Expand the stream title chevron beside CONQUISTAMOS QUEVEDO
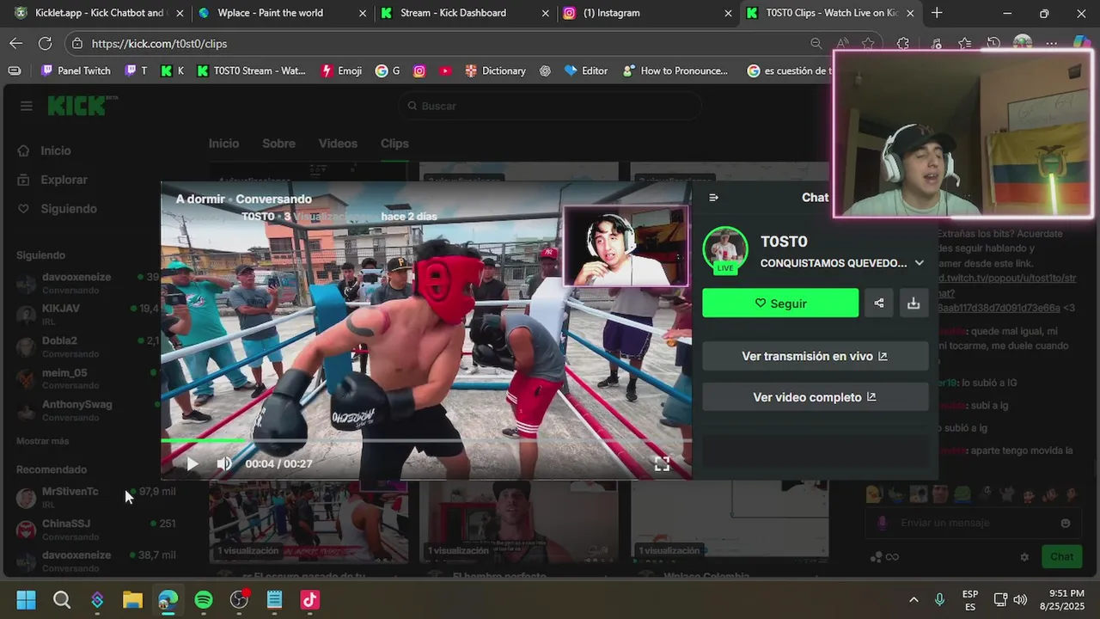1100x619 pixels. (x=919, y=263)
